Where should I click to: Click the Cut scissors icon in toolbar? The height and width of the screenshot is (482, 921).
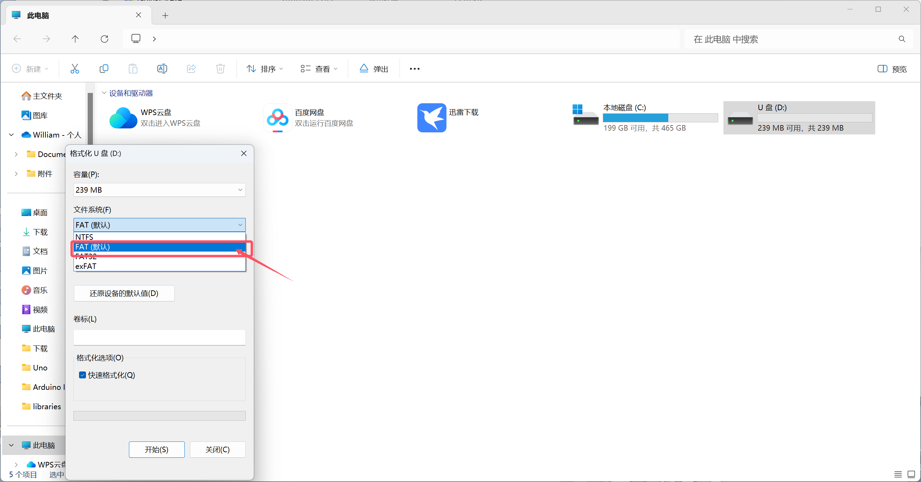click(x=75, y=69)
